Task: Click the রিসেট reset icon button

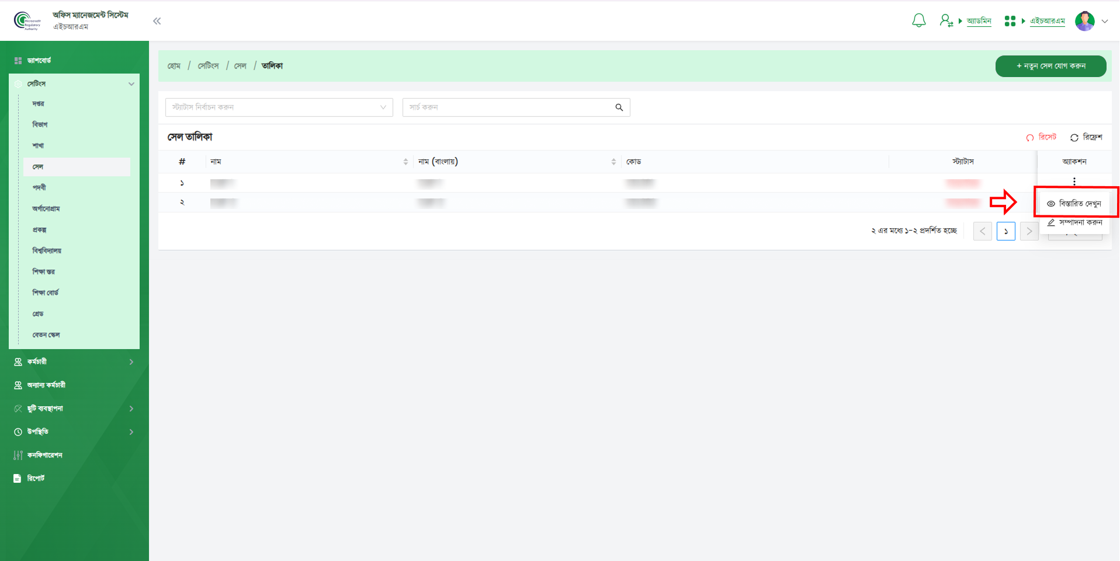Action: point(1030,138)
